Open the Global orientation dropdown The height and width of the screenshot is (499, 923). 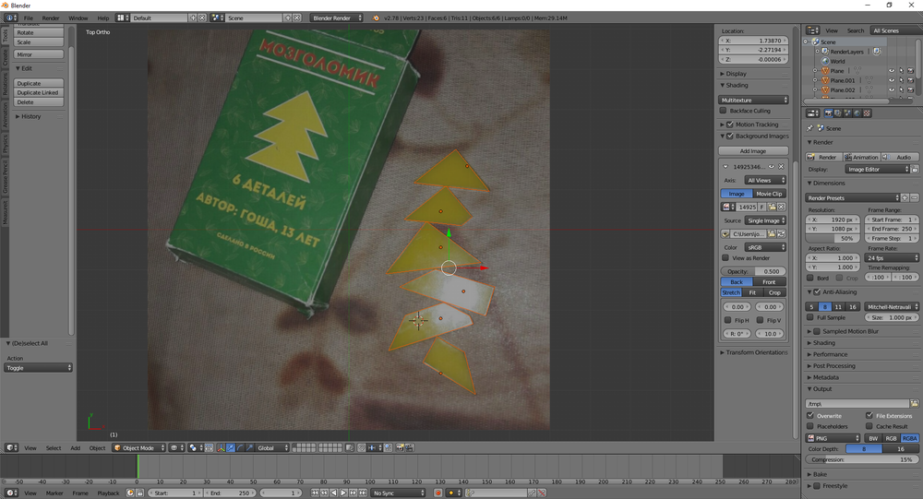pyautogui.click(x=272, y=447)
